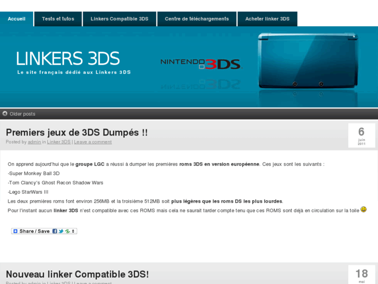378x284 pixels.
Task: Share the post via the Twitter icon
Action: tap(61, 231)
